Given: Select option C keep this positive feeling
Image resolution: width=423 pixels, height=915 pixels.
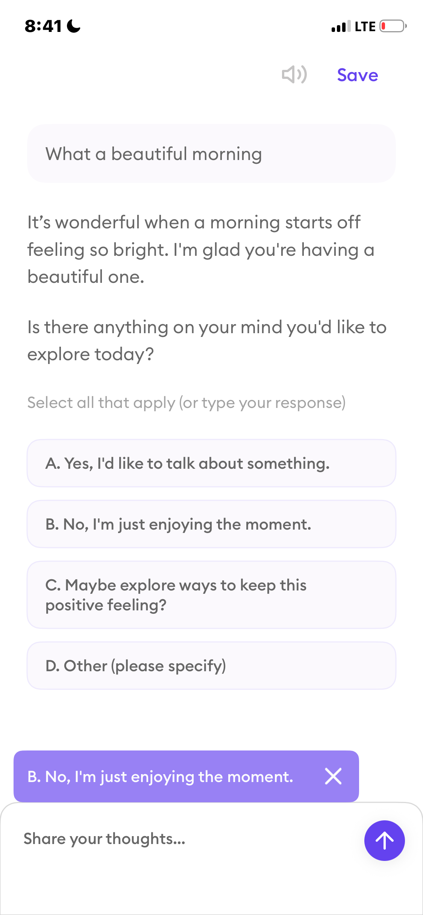Looking at the screenshot, I should [x=211, y=595].
